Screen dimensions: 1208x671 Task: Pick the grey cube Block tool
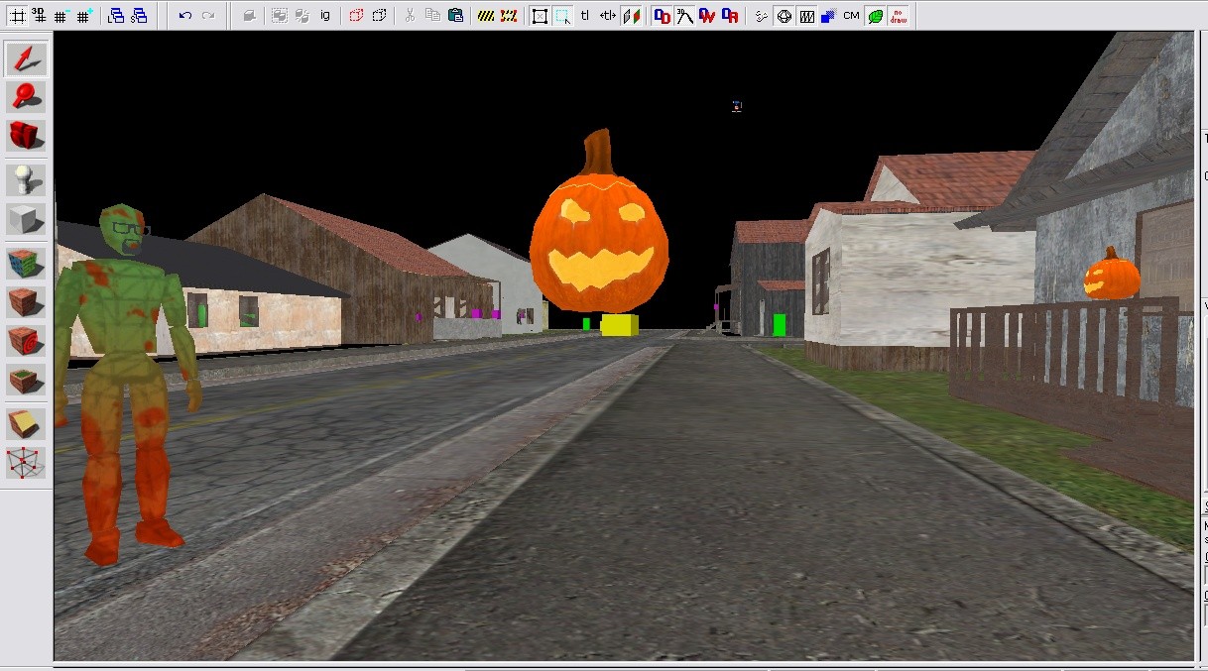26,218
